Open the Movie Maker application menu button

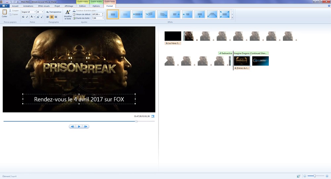5,6
